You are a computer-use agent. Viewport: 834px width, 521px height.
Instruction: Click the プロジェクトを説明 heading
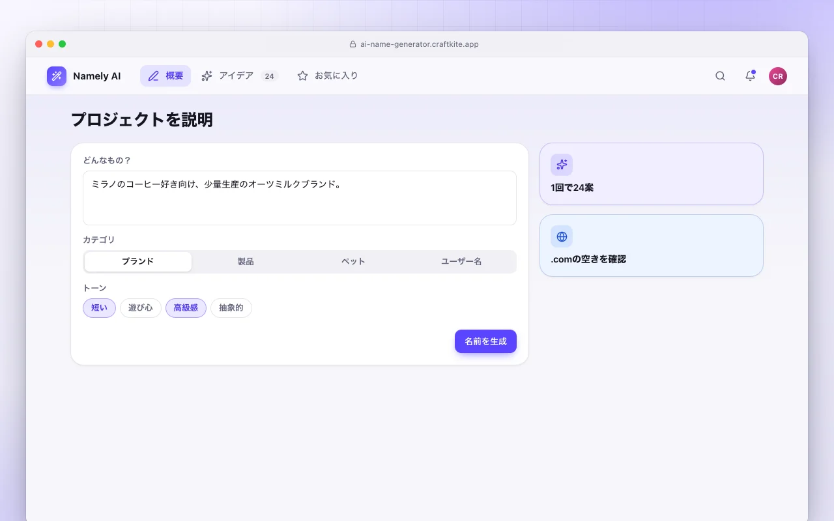[x=142, y=120]
